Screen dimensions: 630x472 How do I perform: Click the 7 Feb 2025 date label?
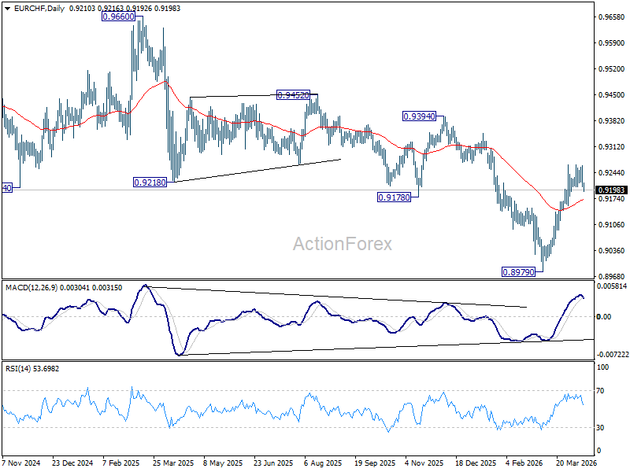pyautogui.click(x=121, y=463)
